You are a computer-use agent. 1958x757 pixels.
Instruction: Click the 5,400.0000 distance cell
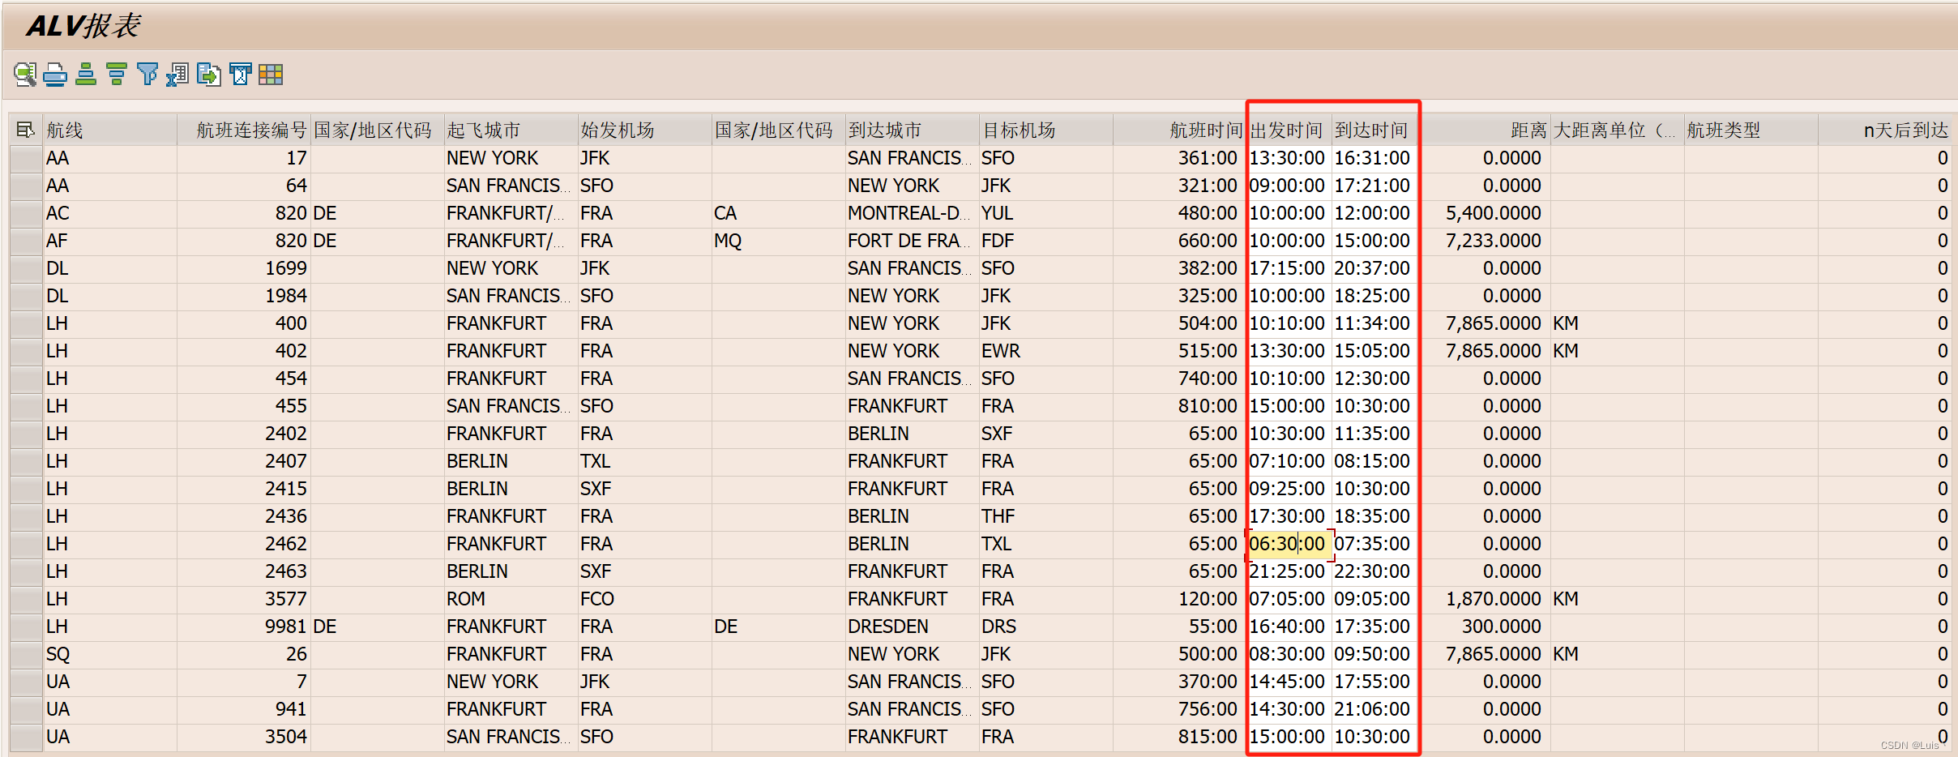(x=1485, y=213)
